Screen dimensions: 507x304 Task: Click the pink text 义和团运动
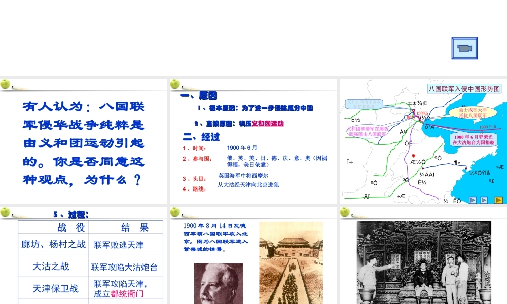pyautogui.click(x=268, y=124)
